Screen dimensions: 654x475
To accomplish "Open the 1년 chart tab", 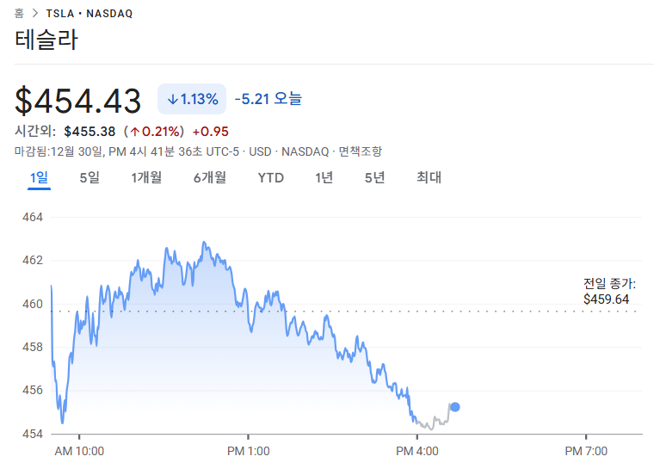I will (324, 178).
